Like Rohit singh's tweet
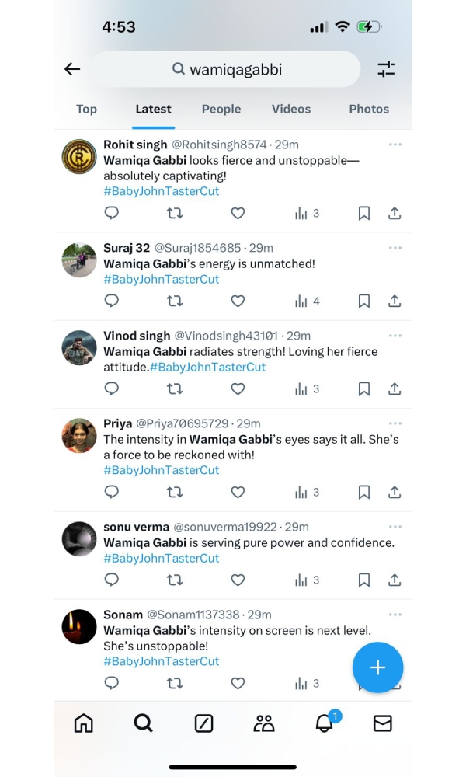This screenshot has height=777, width=466. click(238, 213)
